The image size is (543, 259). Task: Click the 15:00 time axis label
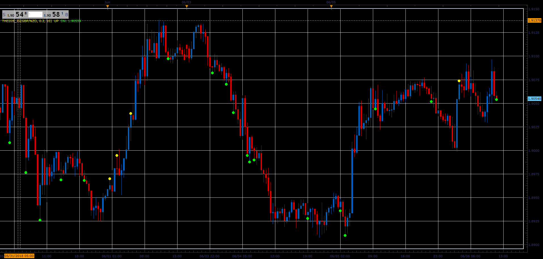177,256
